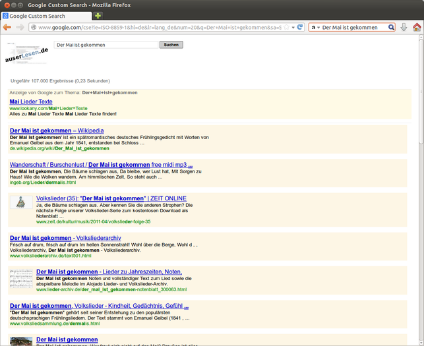Click the magnifier icon in the search box
This screenshot has height=346, width=424.
(391, 27)
